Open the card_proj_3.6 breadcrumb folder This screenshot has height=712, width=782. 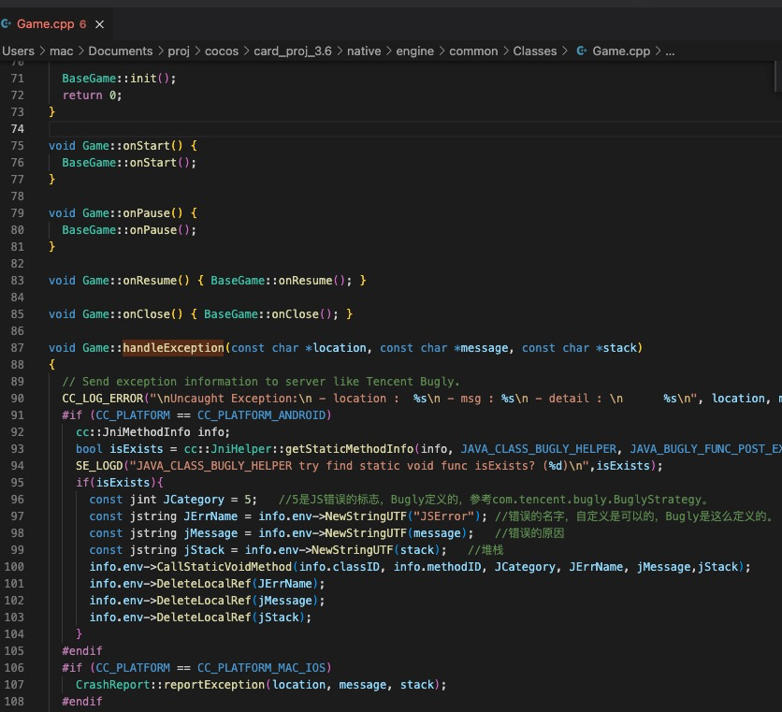[292, 51]
